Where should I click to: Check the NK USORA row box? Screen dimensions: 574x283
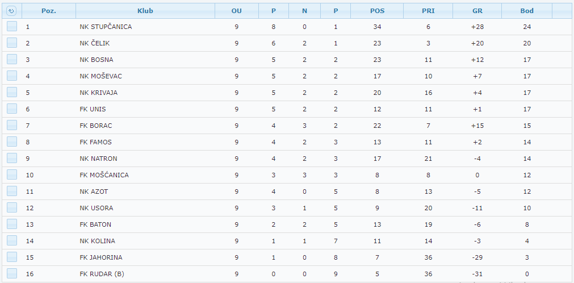pyautogui.click(x=12, y=208)
